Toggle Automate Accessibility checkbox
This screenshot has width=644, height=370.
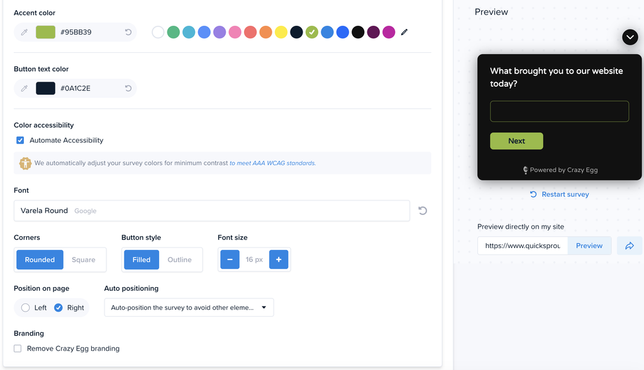coord(20,140)
